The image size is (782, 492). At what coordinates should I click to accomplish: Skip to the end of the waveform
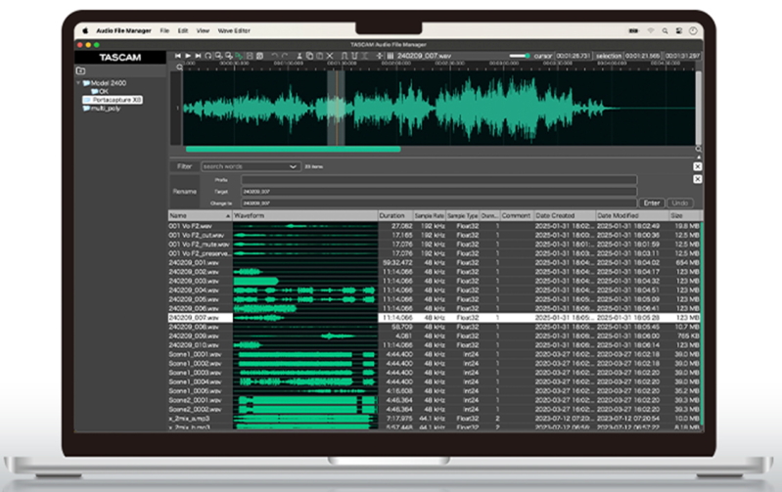(x=198, y=56)
